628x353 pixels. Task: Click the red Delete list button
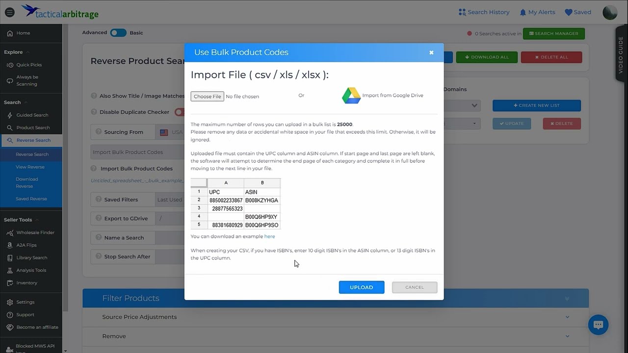point(561,124)
